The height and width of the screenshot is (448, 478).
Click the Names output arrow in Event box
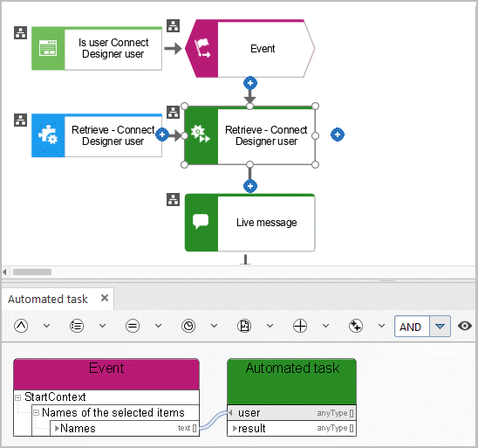57,429
